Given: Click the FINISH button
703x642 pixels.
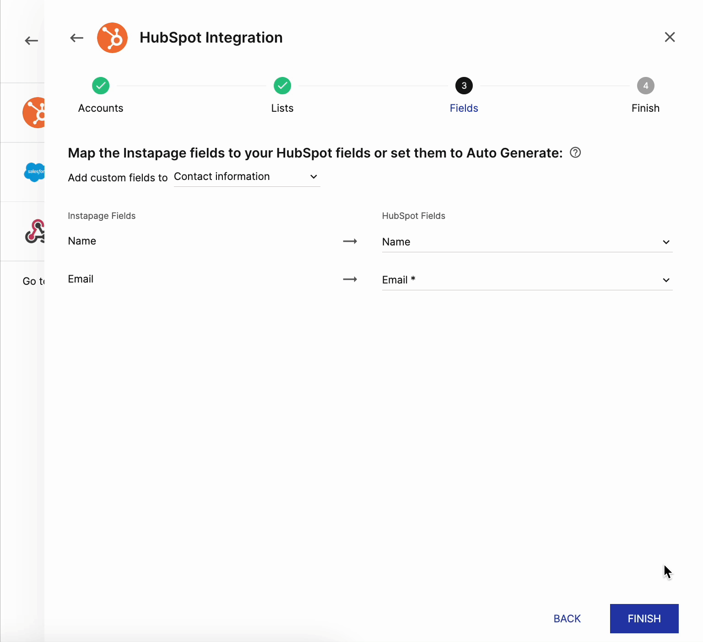Looking at the screenshot, I should click(x=644, y=619).
